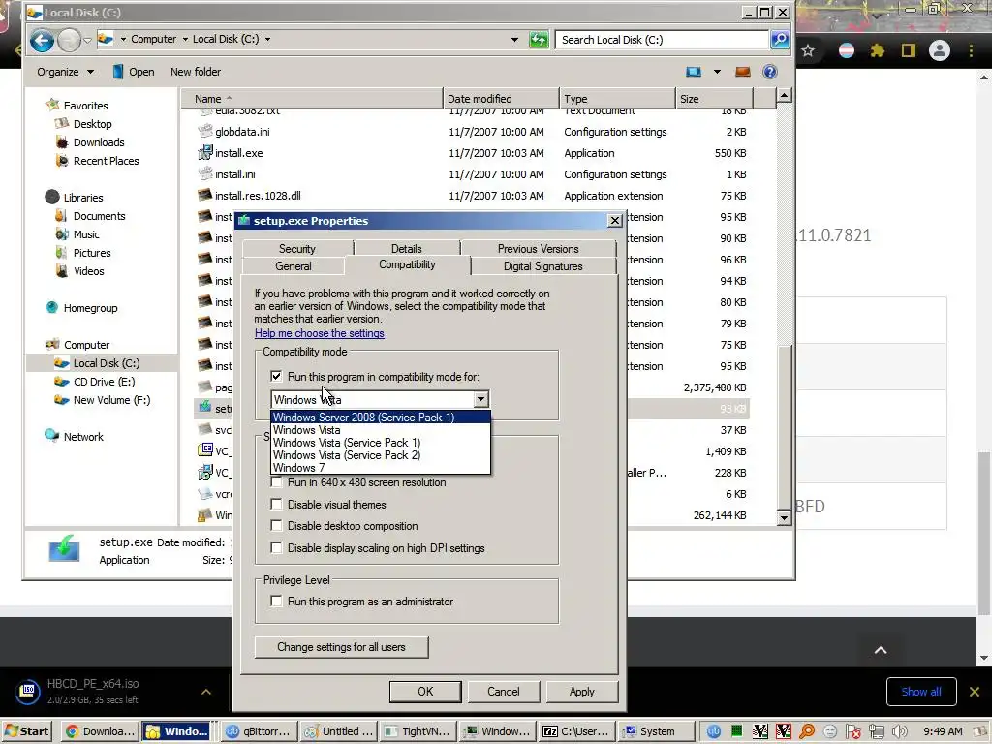Screen dimensions: 992x744
Task: Click Change settings for all users
Action: (x=341, y=647)
